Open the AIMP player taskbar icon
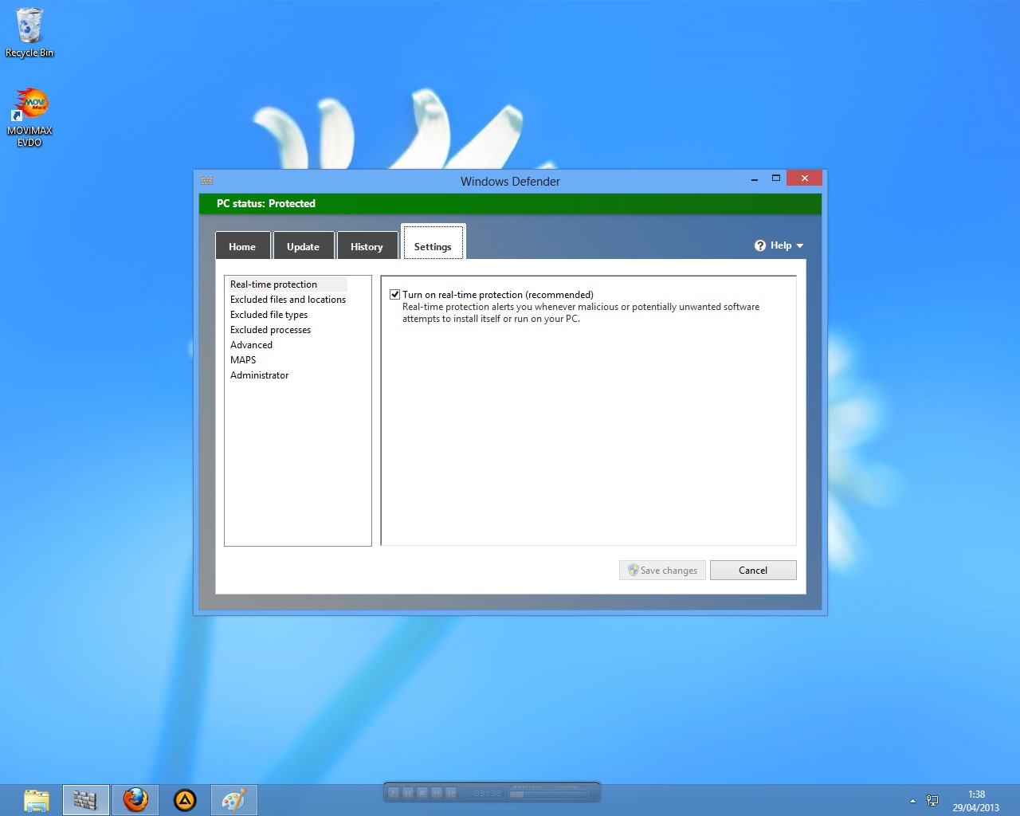This screenshot has height=816, width=1020. click(x=185, y=800)
